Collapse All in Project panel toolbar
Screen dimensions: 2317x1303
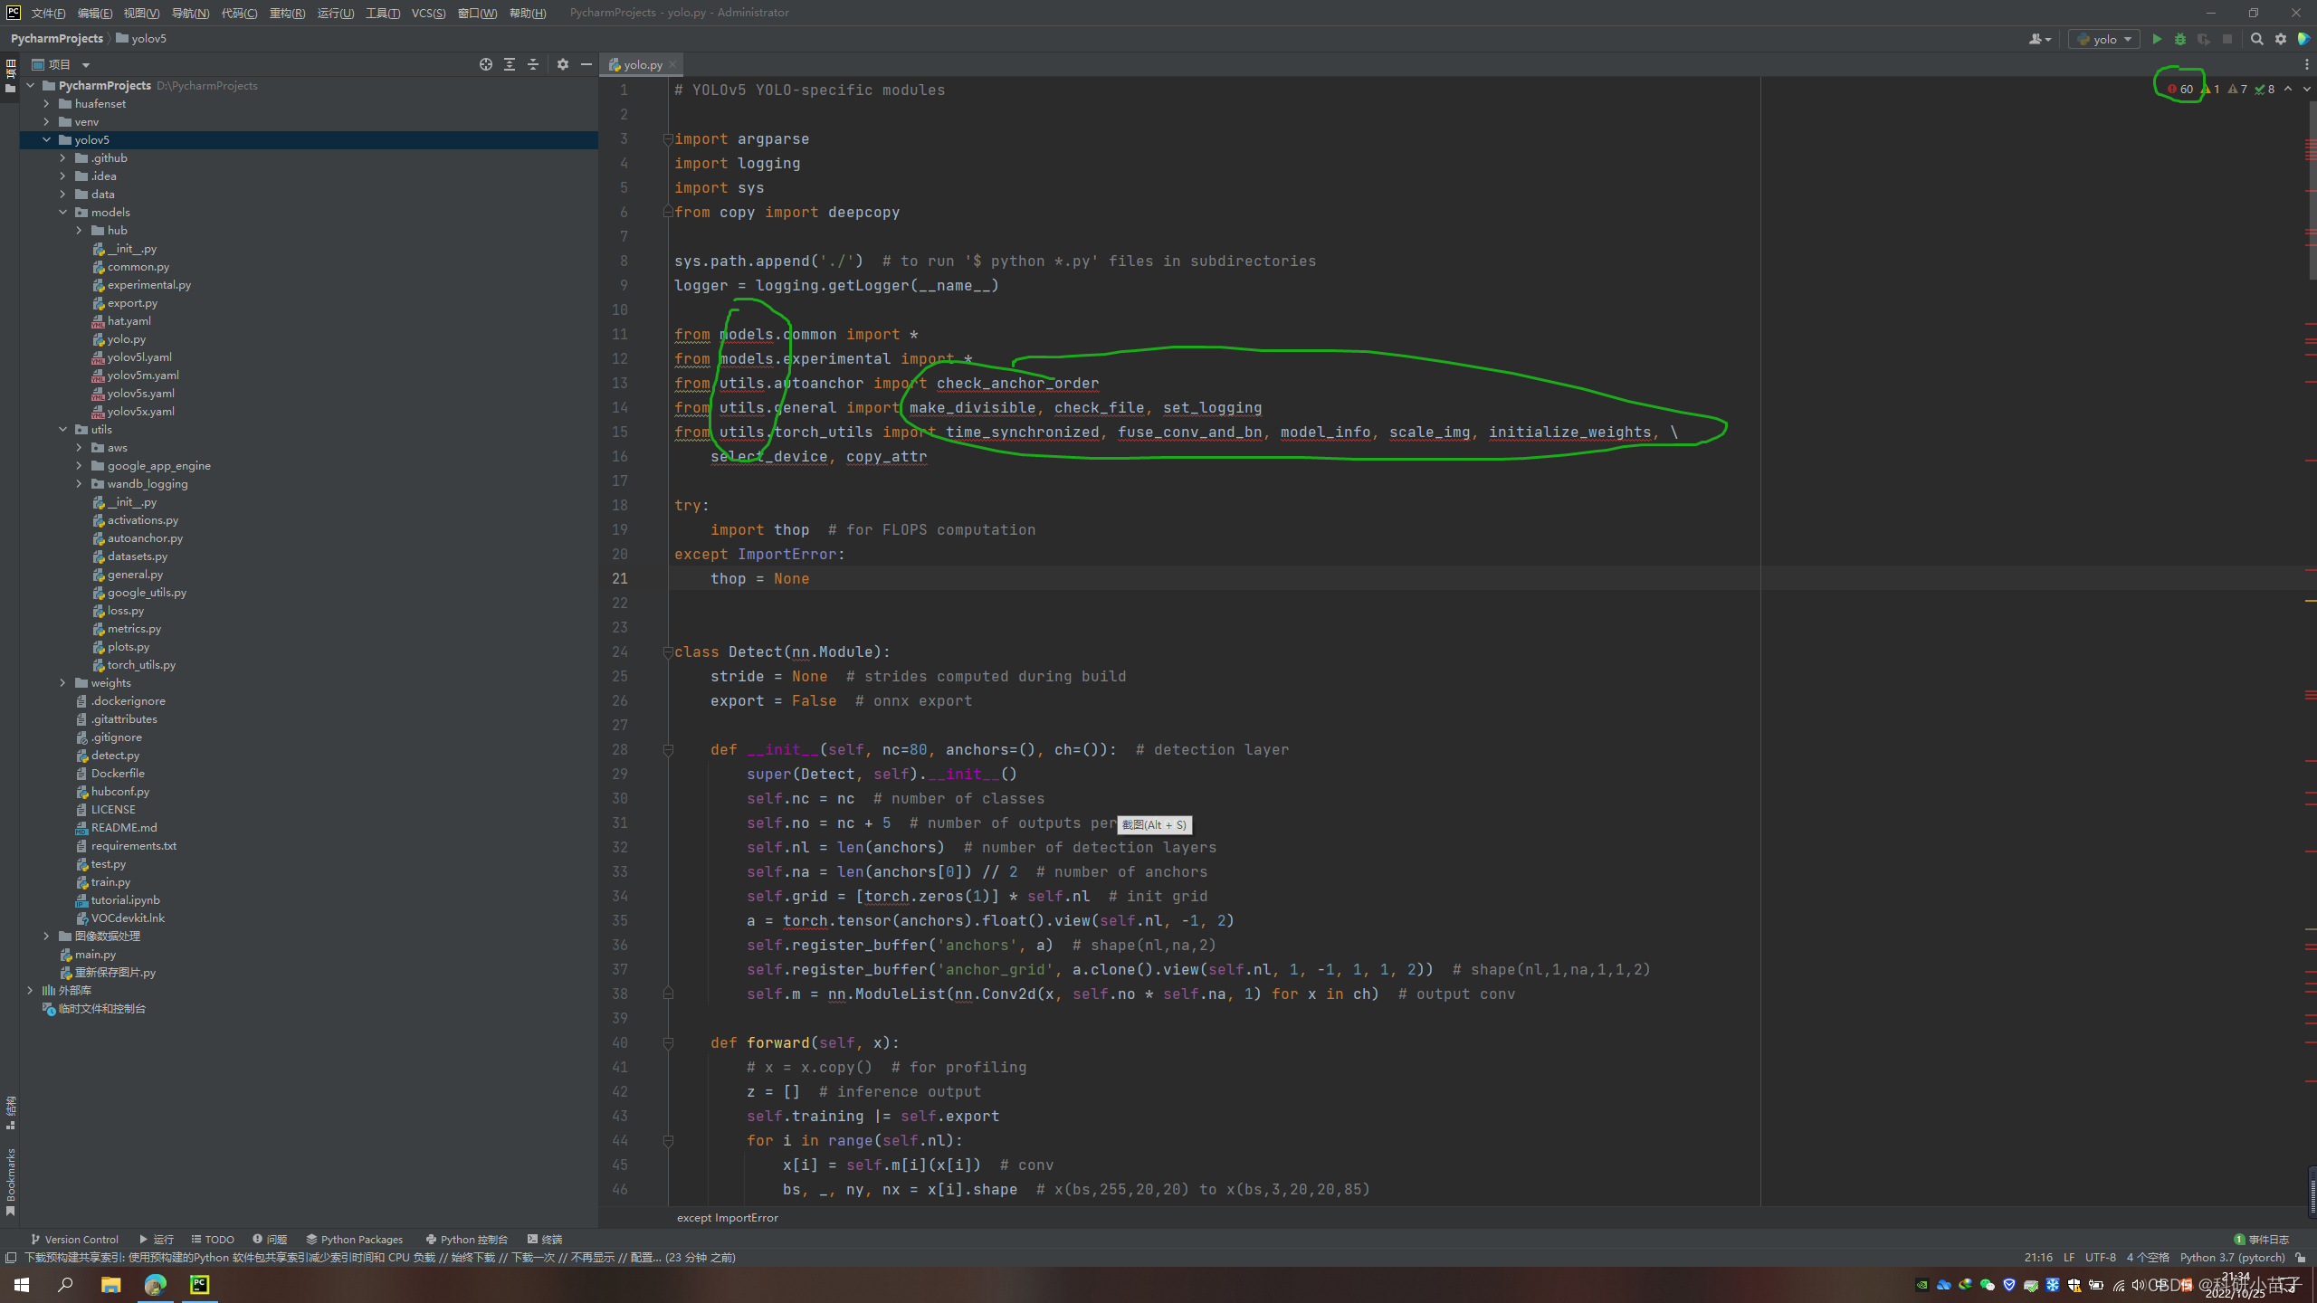[534, 64]
